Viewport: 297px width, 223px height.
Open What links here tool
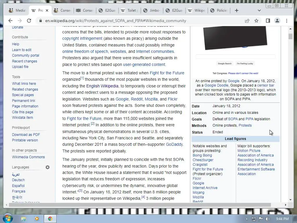pyautogui.click(x=24, y=84)
